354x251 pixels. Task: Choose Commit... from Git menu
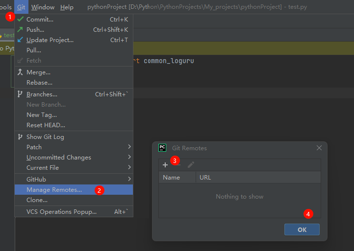click(74, 20)
